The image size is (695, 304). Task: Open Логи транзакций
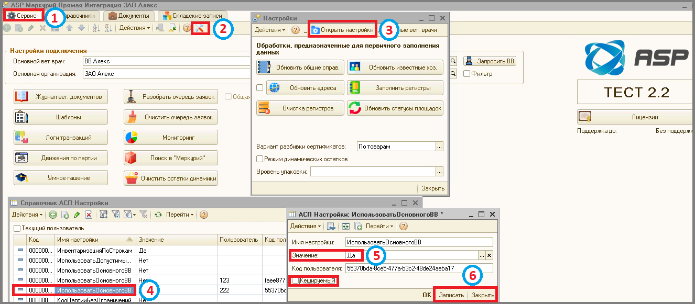point(61,138)
